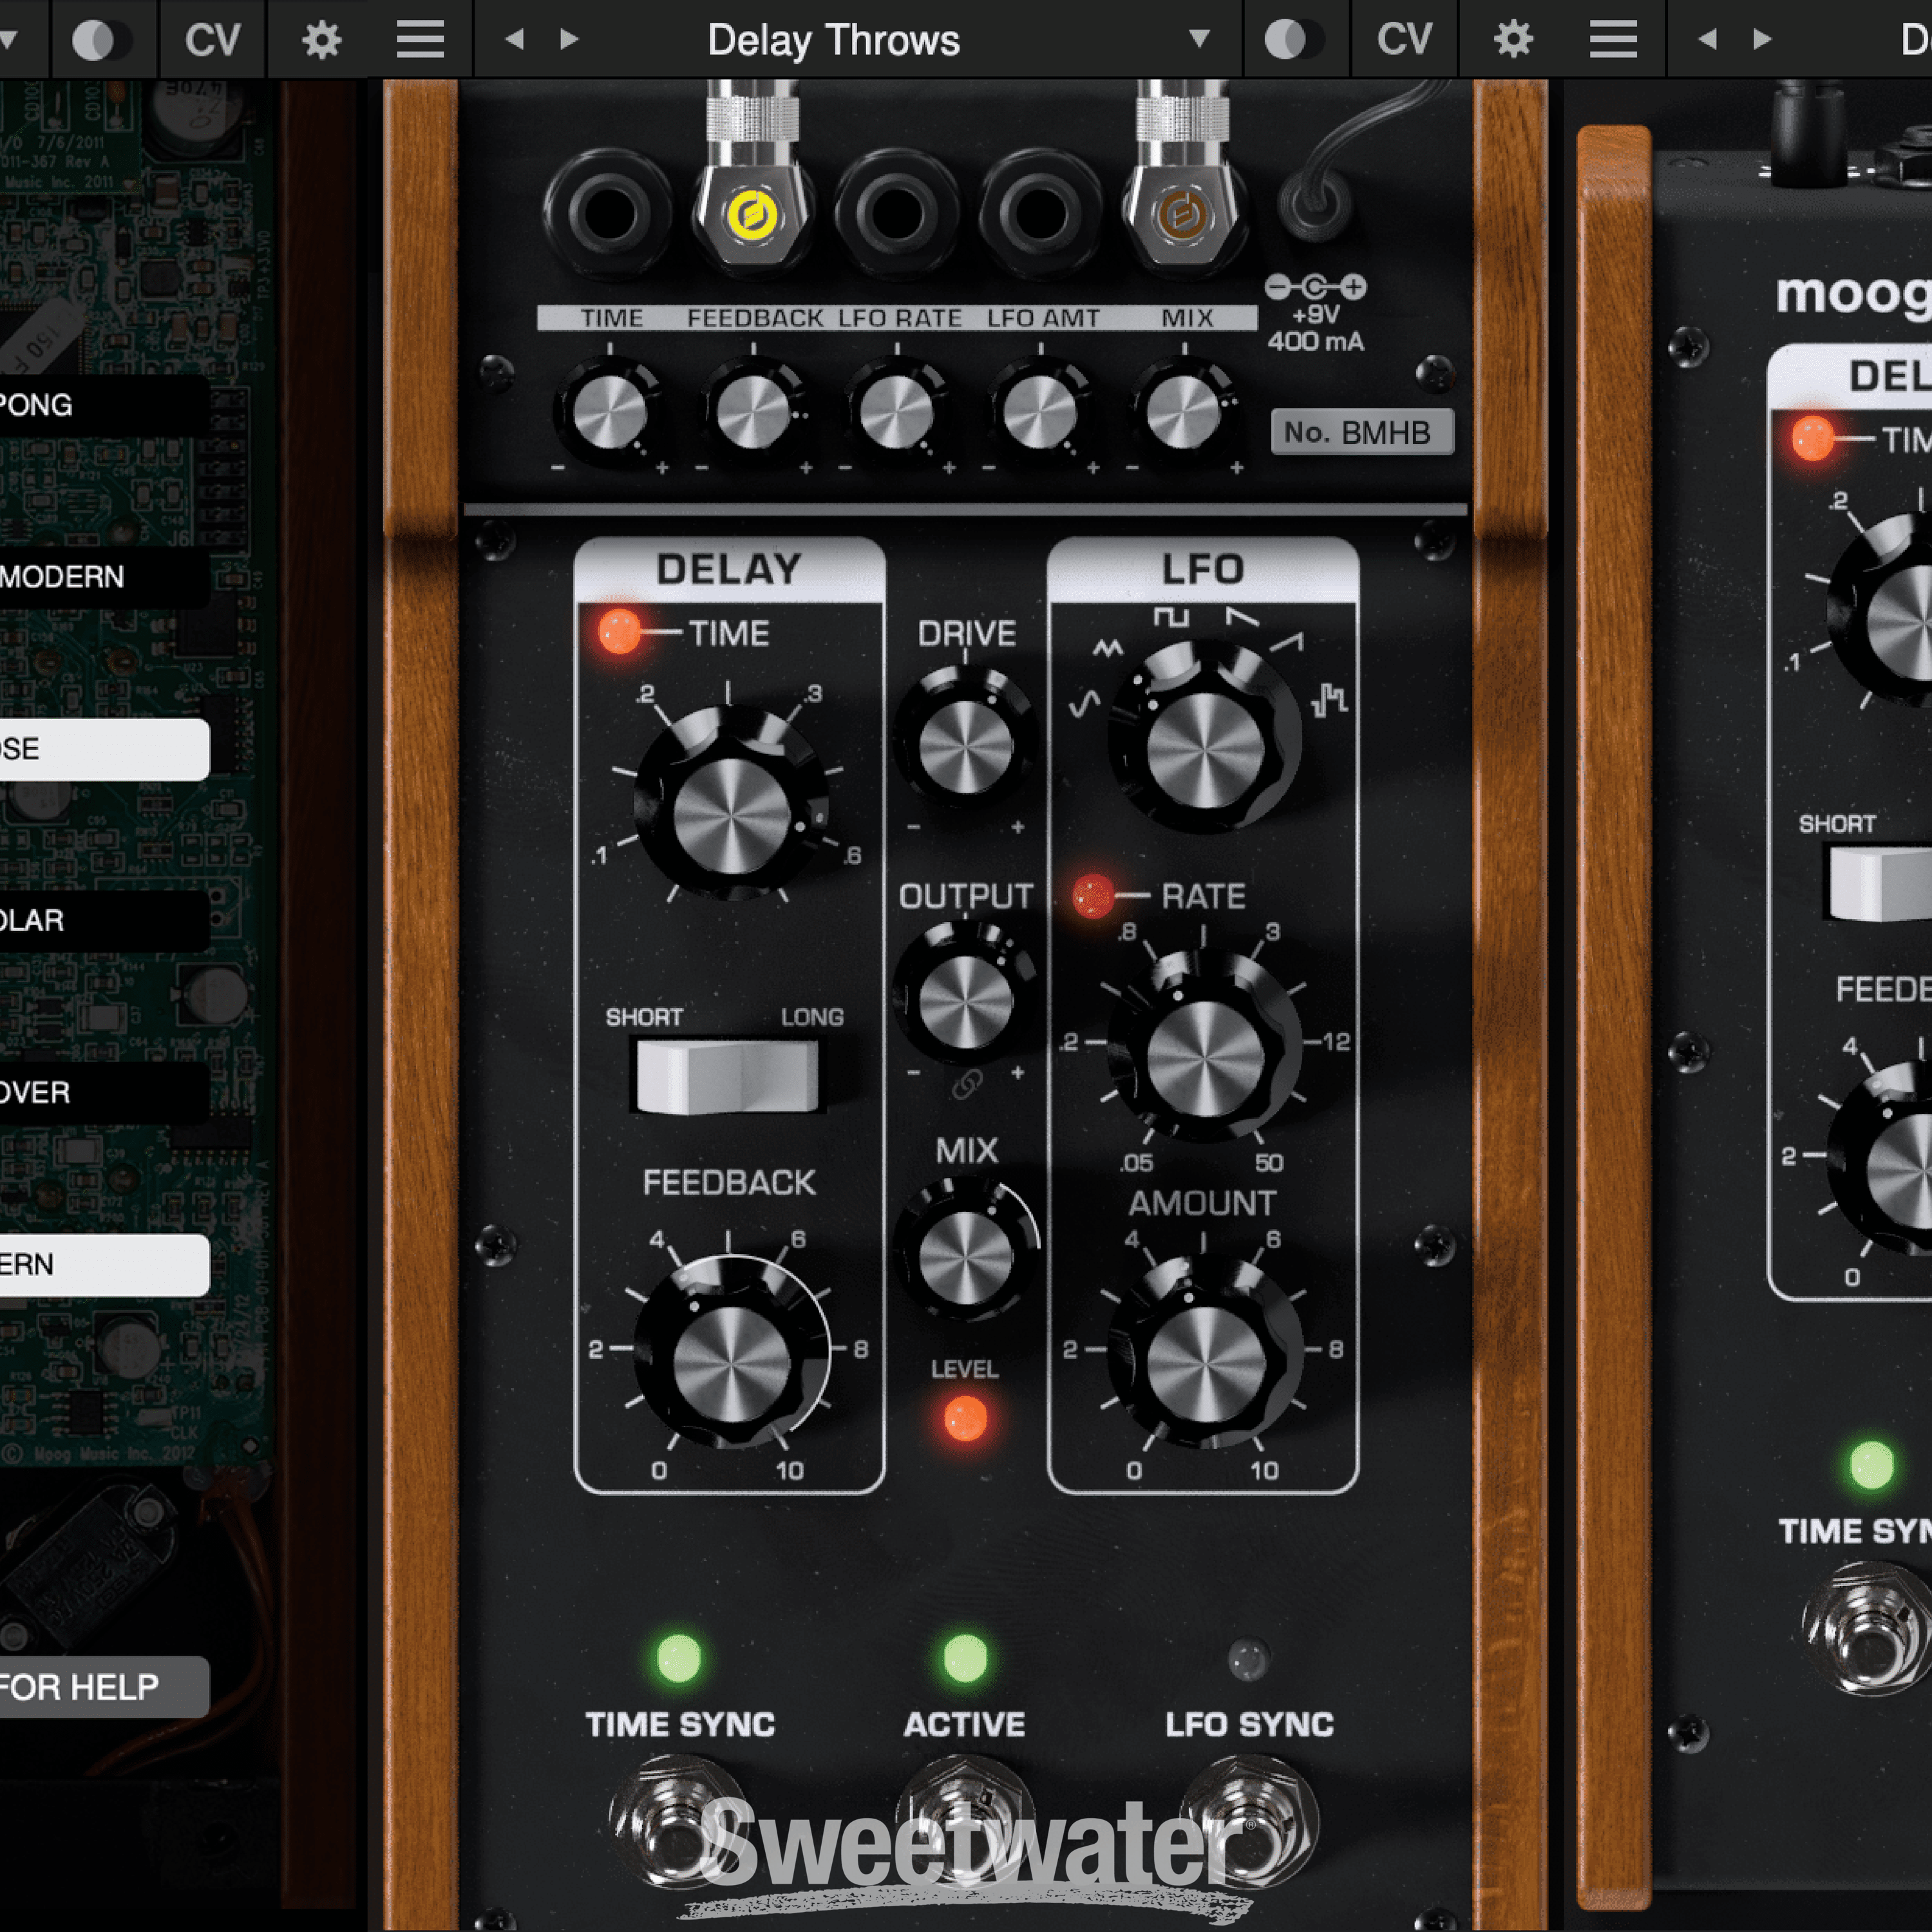Select the button ending in OLAR
The width and height of the screenshot is (1932, 1932).
104,921
